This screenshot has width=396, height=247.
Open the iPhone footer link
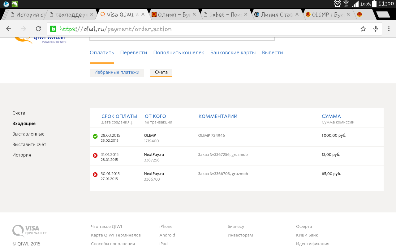166,227
